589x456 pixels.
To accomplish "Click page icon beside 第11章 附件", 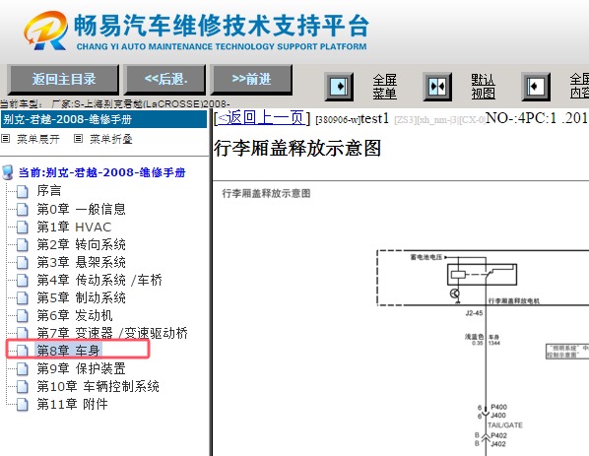I will [x=23, y=405].
